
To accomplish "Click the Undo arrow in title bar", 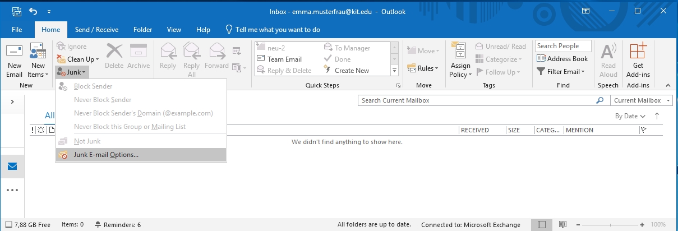I will pyautogui.click(x=33, y=11).
